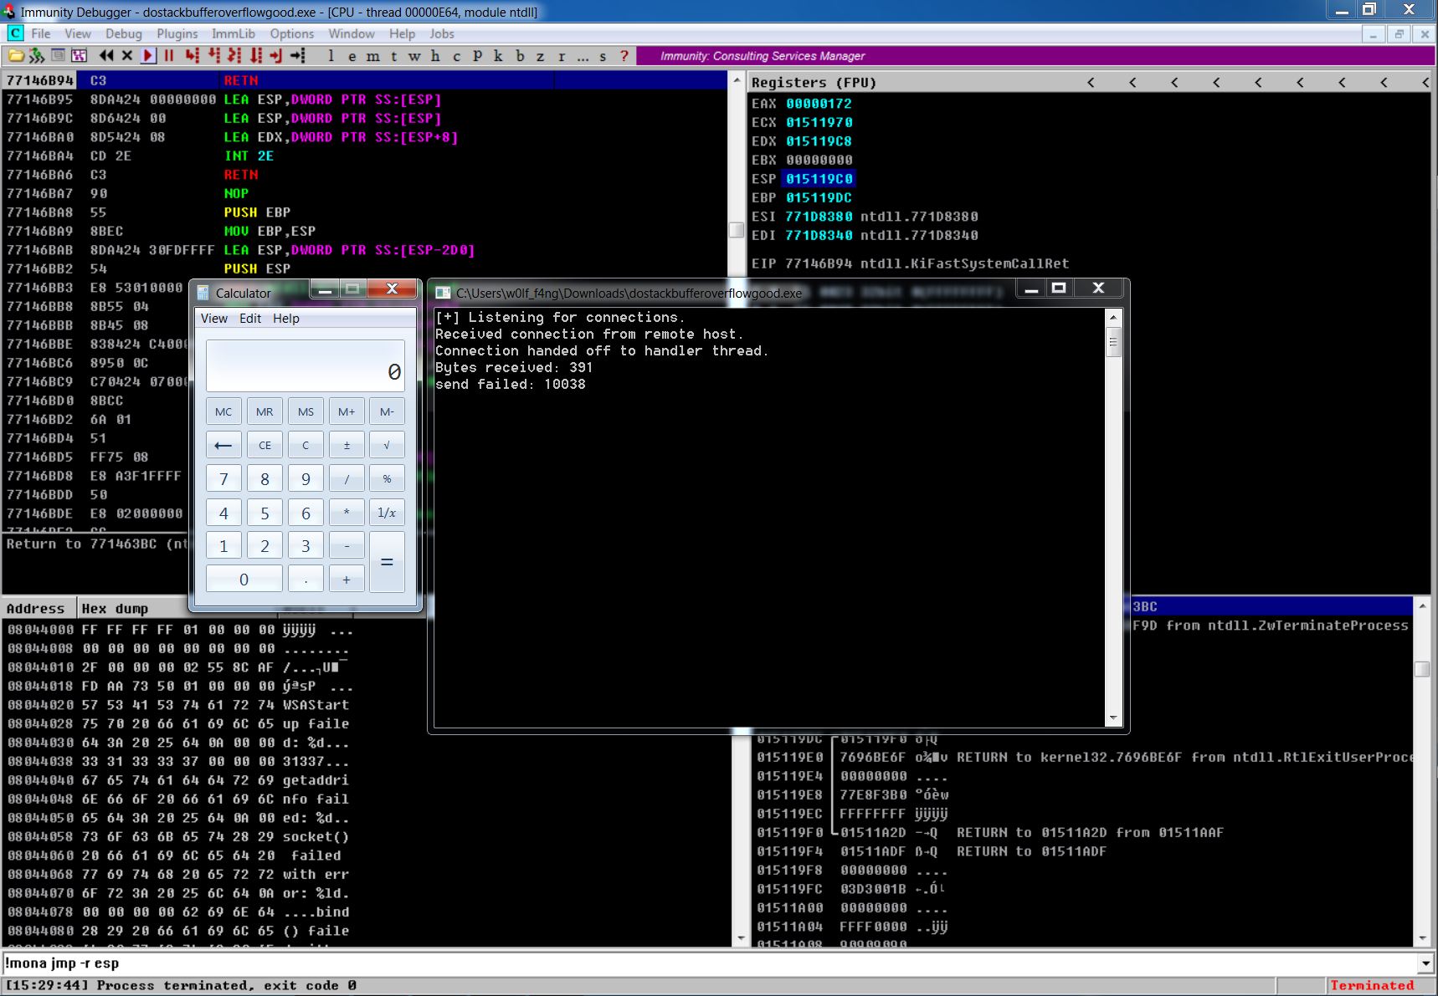Click the Pause execution toolbar icon

[x=169, y=56]
